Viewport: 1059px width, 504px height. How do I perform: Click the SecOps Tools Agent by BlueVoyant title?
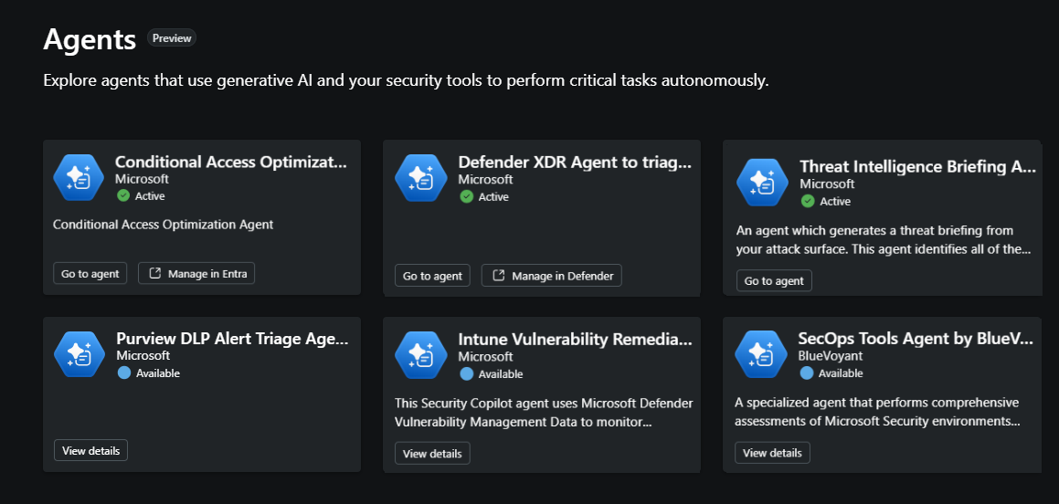tap(916, 339)
